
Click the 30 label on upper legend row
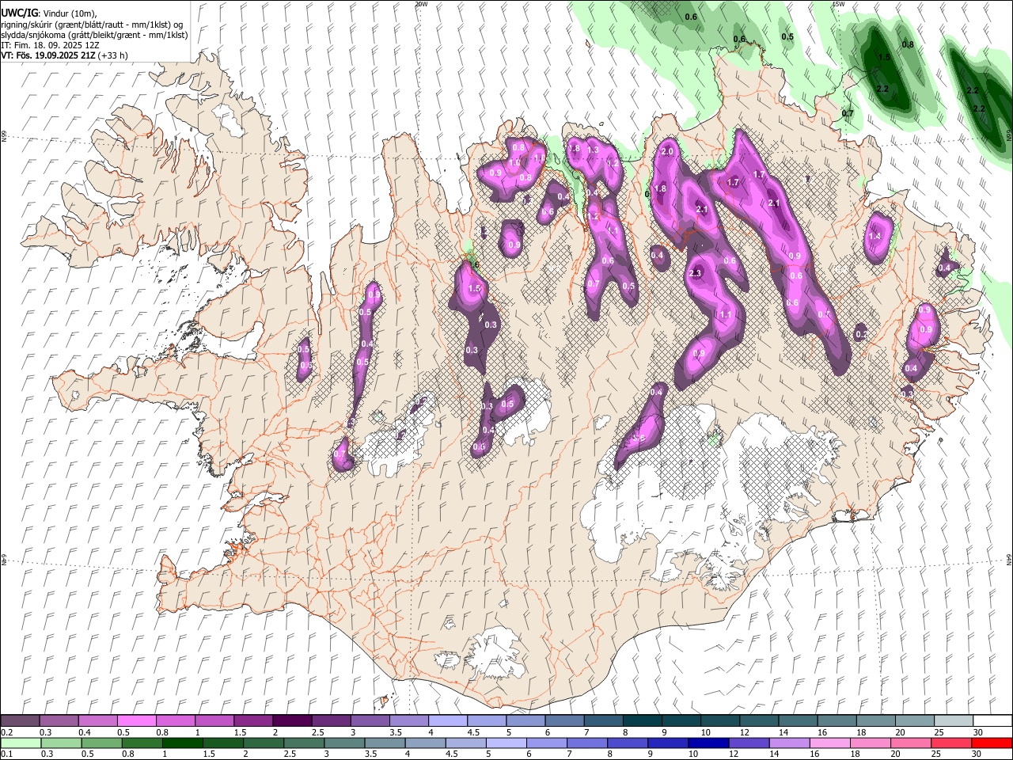978,733
